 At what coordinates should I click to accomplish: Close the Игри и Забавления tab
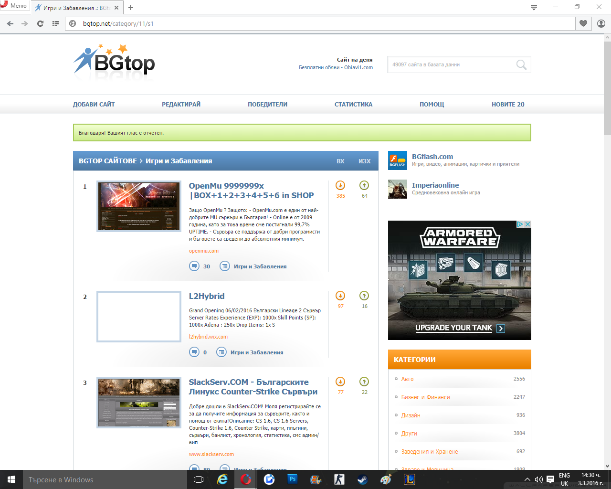tap(116, 8)
